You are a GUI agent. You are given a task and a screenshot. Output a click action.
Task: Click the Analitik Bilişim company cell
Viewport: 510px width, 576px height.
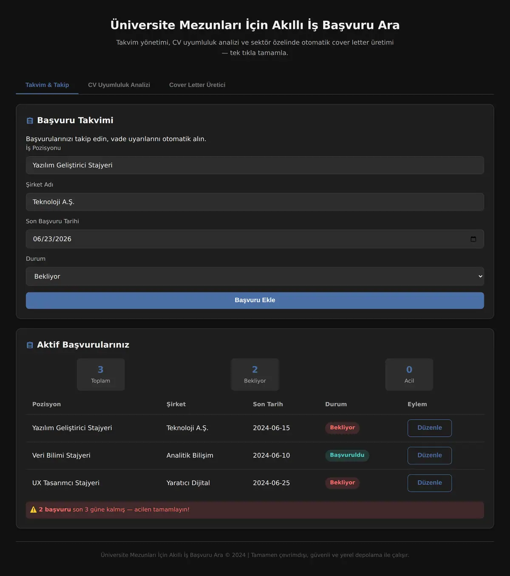pos(190,455)
